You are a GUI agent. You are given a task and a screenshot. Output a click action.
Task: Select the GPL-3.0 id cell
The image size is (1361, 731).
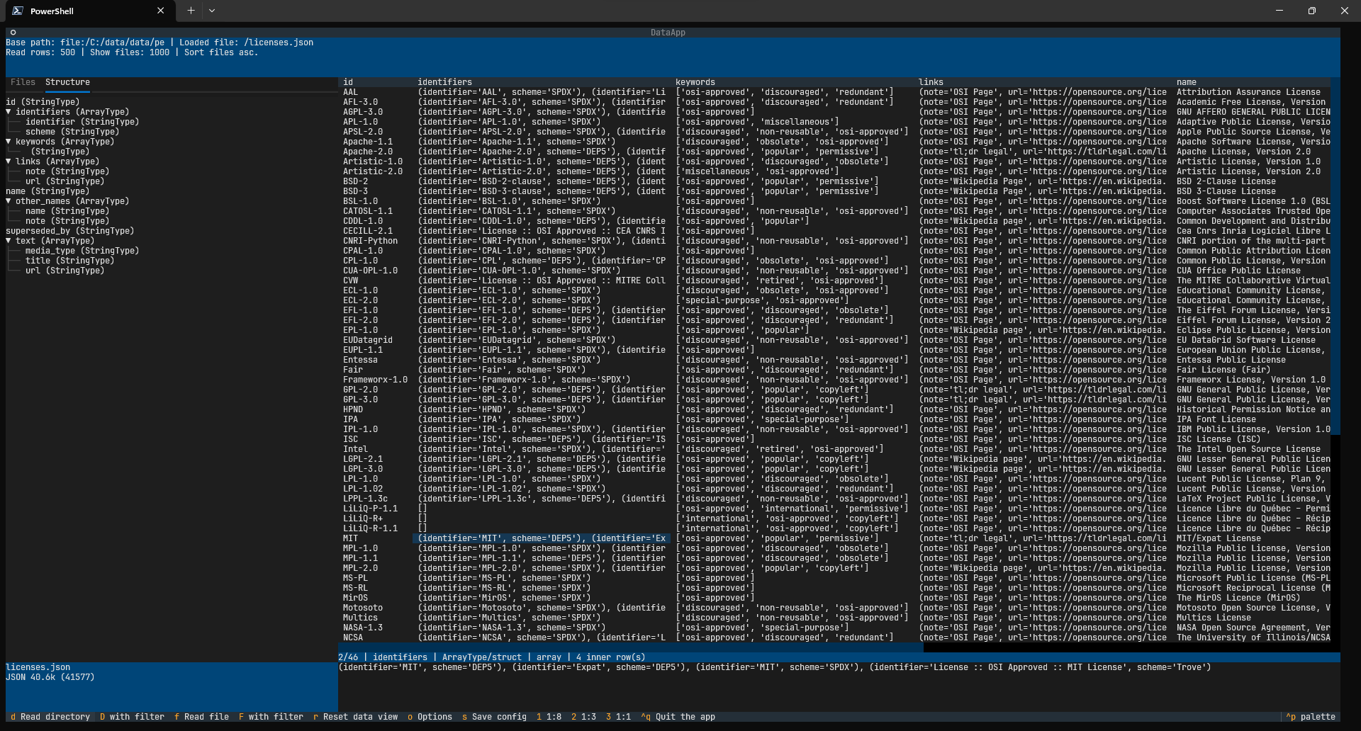click(361, 399)
